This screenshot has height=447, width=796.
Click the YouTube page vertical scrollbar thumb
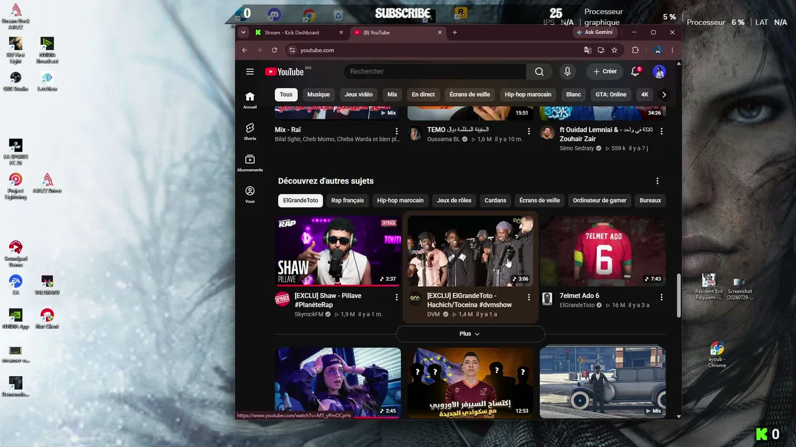(678, 297)
